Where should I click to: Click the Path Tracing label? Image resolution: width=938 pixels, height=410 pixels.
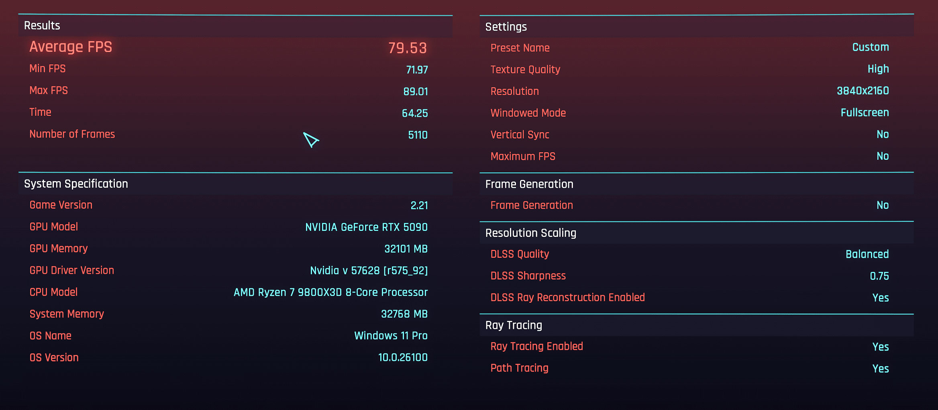click(519, 368)
